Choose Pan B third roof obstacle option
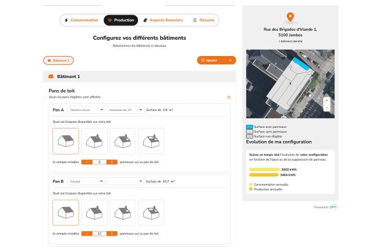 tap(123, 212)
